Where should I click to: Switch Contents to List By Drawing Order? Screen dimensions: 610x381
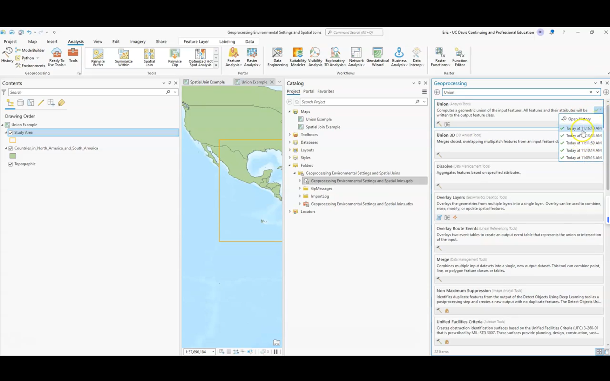[x=10, y=103]
